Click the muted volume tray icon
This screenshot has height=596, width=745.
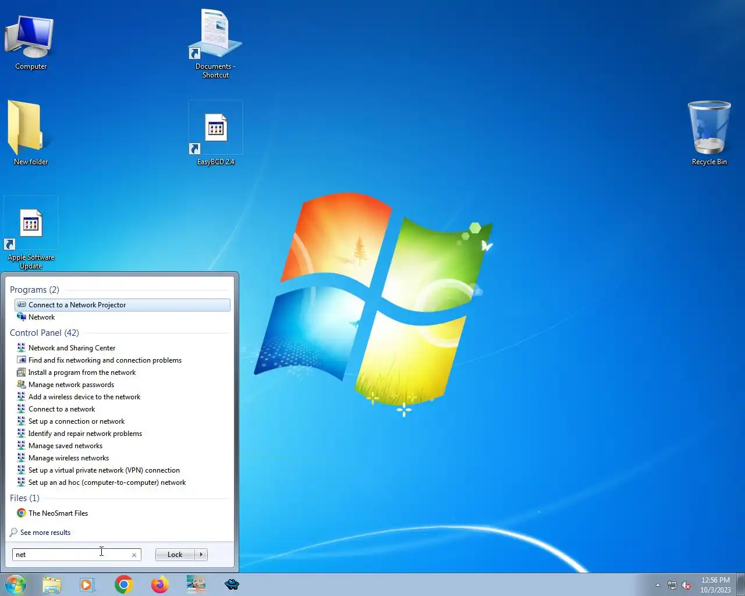click(x=686, y=585)
